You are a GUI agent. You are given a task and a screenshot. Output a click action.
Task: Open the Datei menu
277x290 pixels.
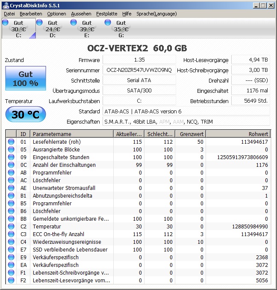9,14
